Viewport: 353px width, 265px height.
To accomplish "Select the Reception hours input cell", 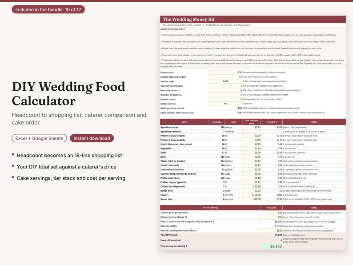I will (225, 90).
